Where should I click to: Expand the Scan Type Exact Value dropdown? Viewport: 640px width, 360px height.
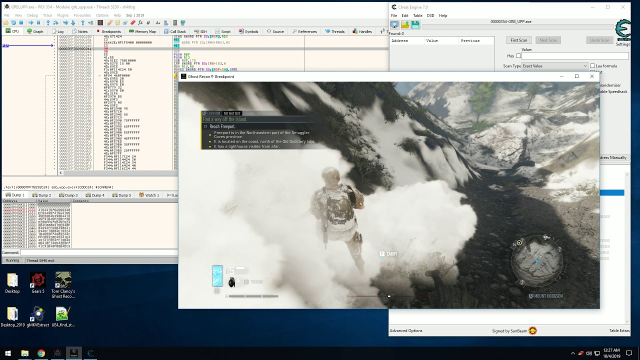(555, 66)
